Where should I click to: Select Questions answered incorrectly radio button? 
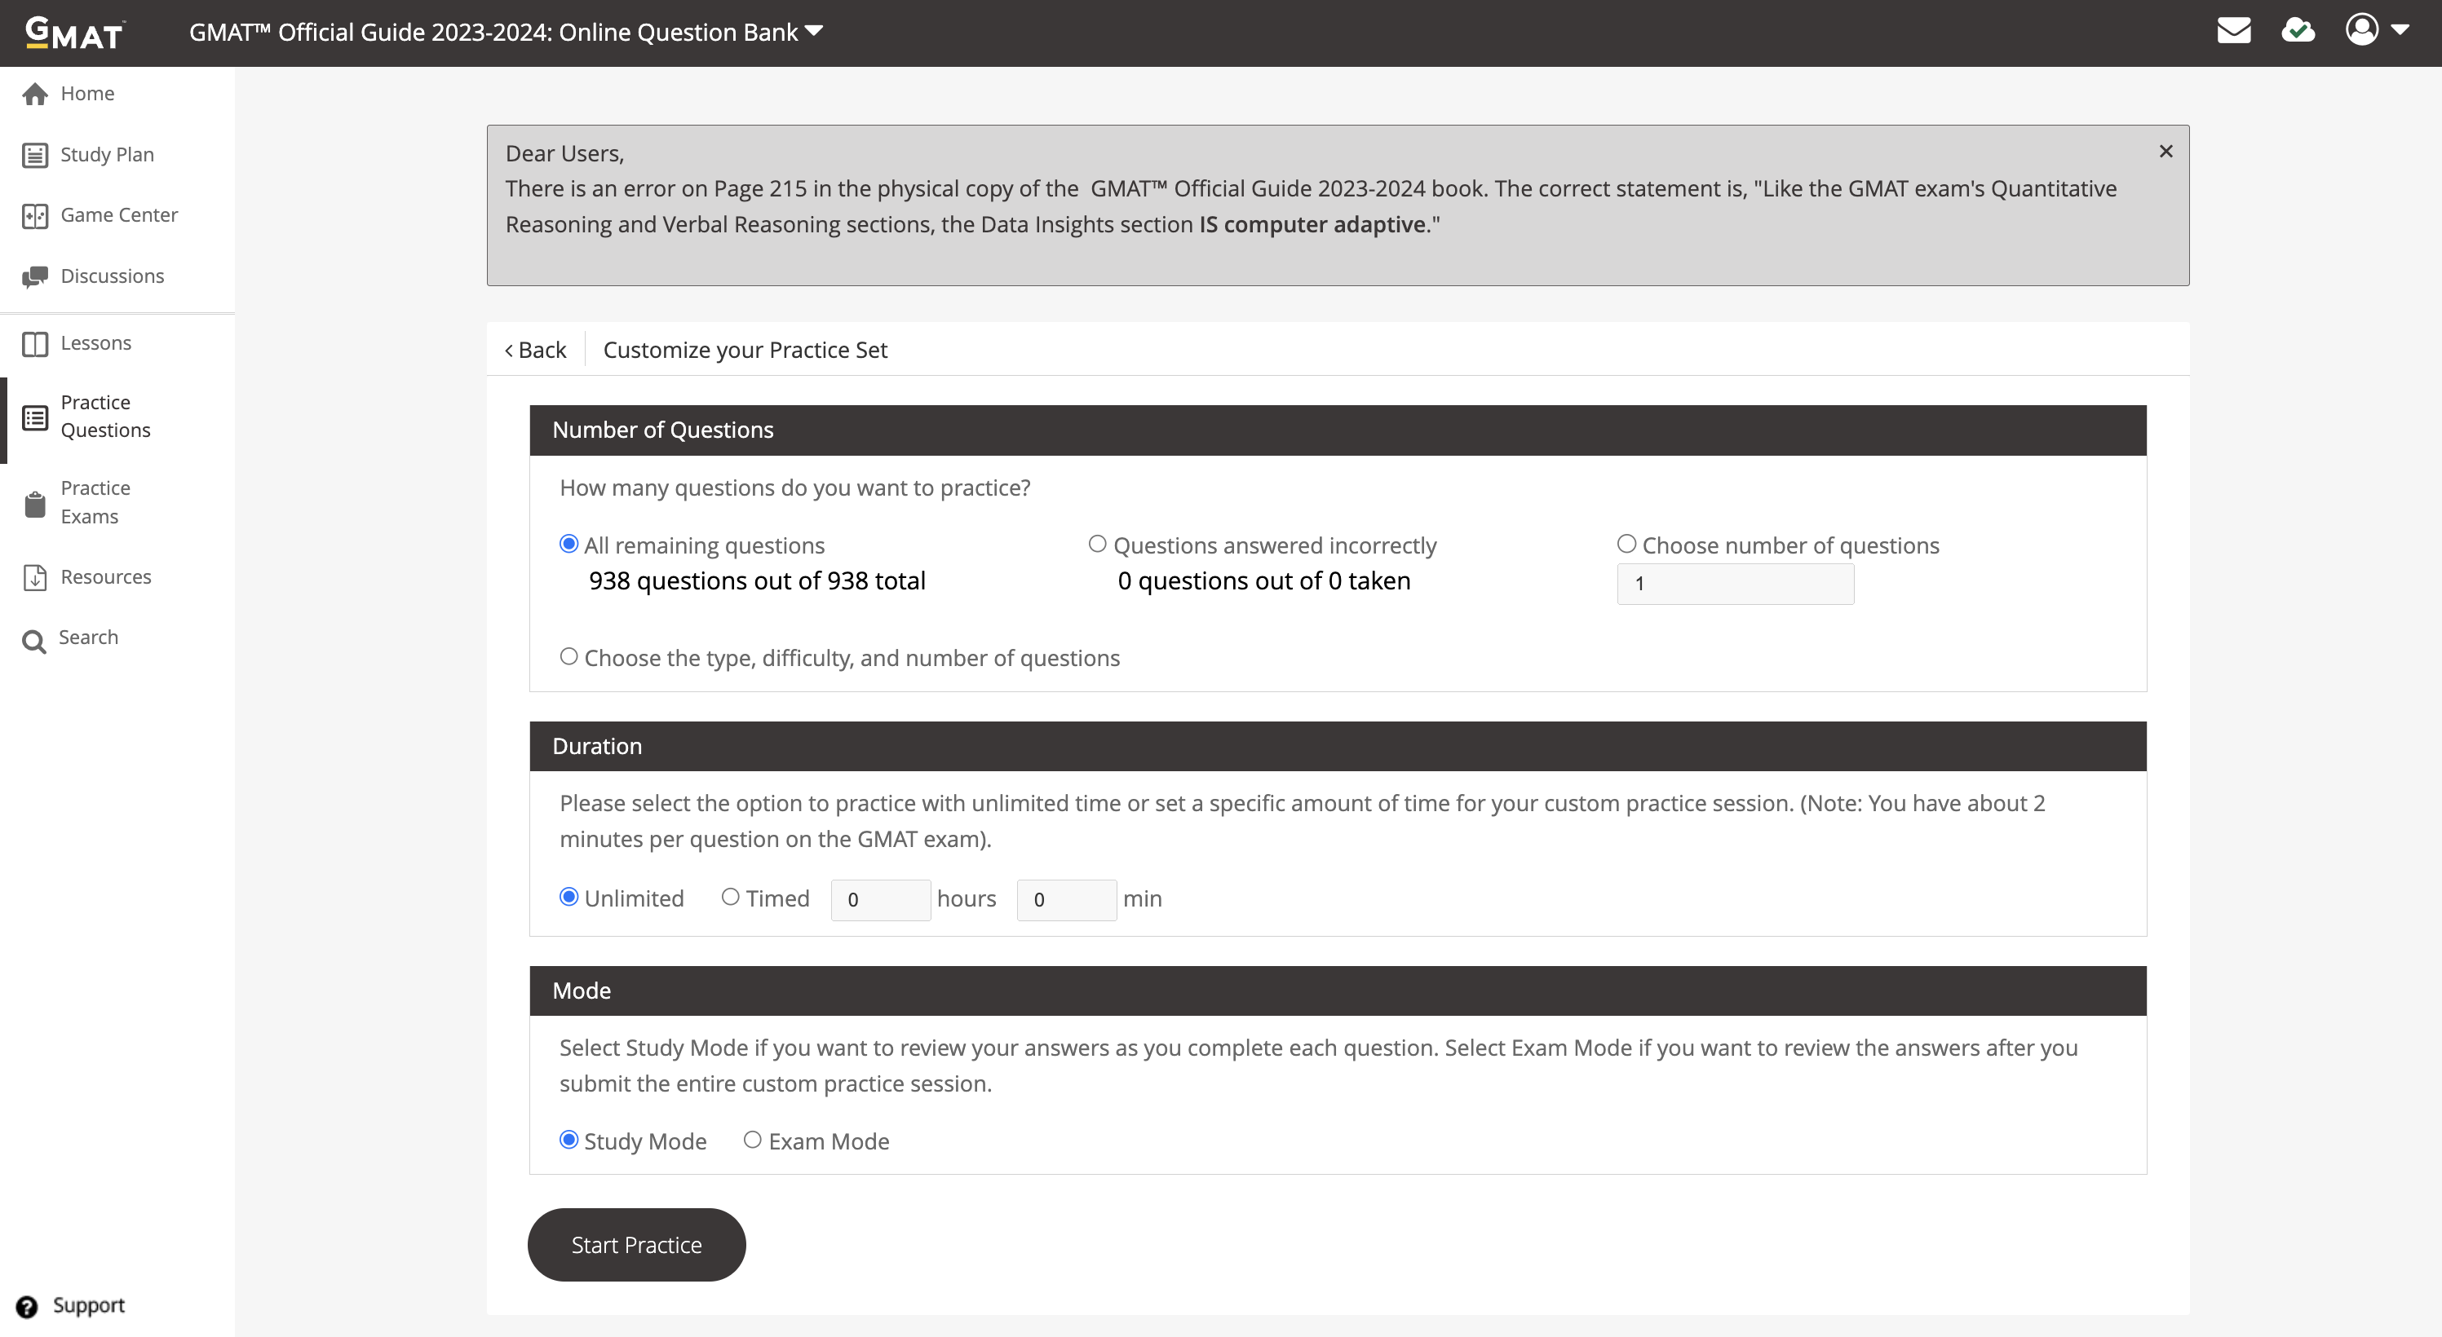click(x=1097, y=544)
